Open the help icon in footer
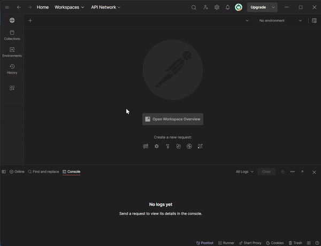The height and width of the screenshot is (246, 321). point(317,243)
